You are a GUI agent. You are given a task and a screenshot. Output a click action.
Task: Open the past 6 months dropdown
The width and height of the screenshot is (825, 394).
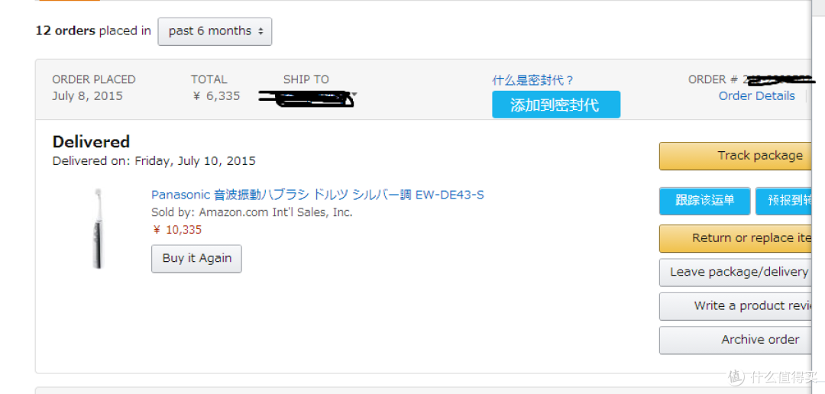[x=215, y=31]
